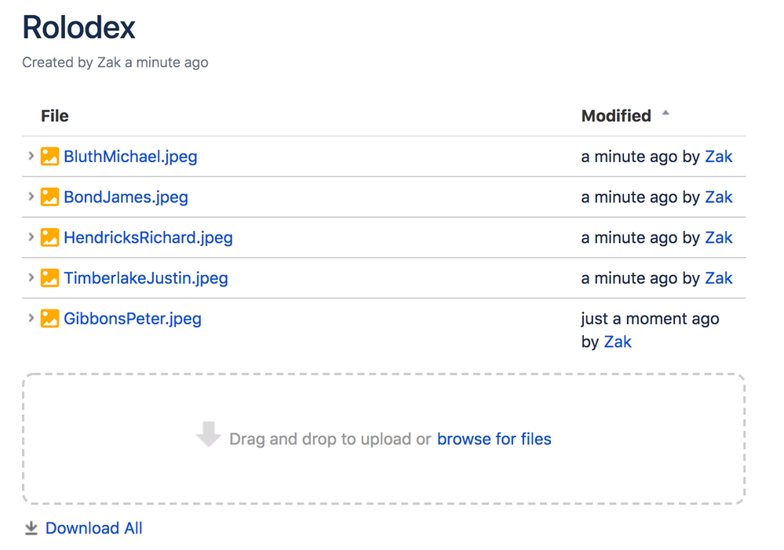784x550 pixels.
Task: Click the download arrow icon next to Download All
Action: coord(31,528)
